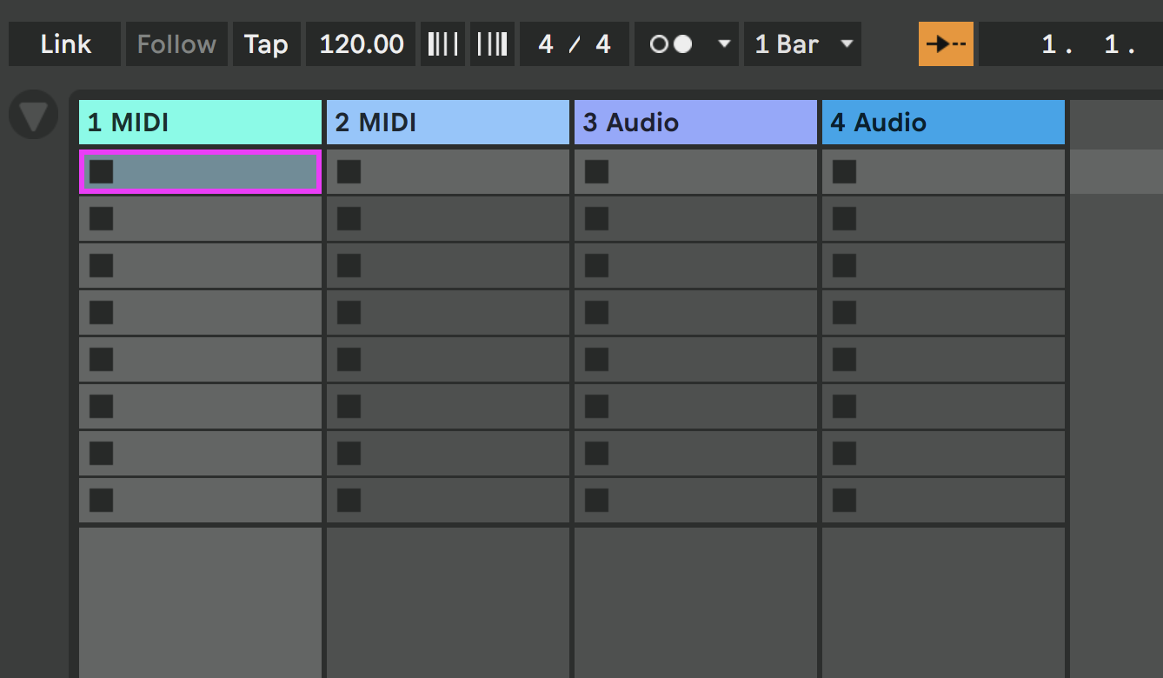The width and height of the screenshot is (1163, 678).
Task: Click second slot stop button in 1 MIDI
Action: pos(102,219)
